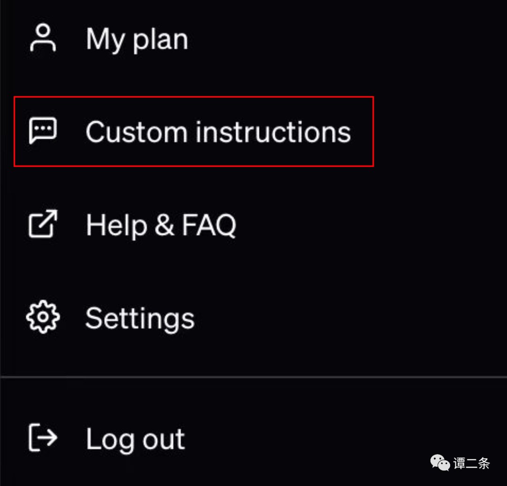This screenshot has height=486, width=507.
Task: Select Custom instructions from the menu
Action: [218, 132]
